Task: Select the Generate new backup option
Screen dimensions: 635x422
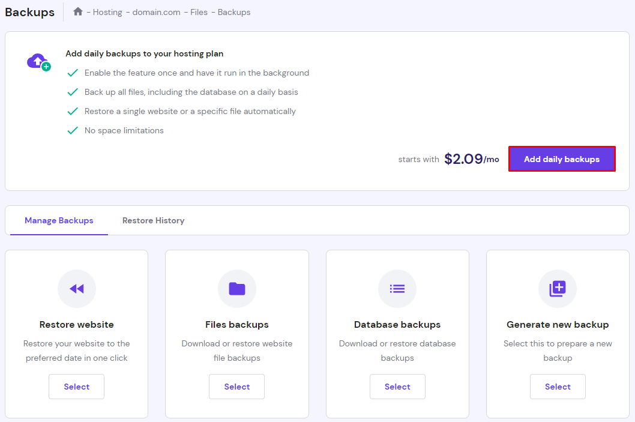Action: pos(558,387)
